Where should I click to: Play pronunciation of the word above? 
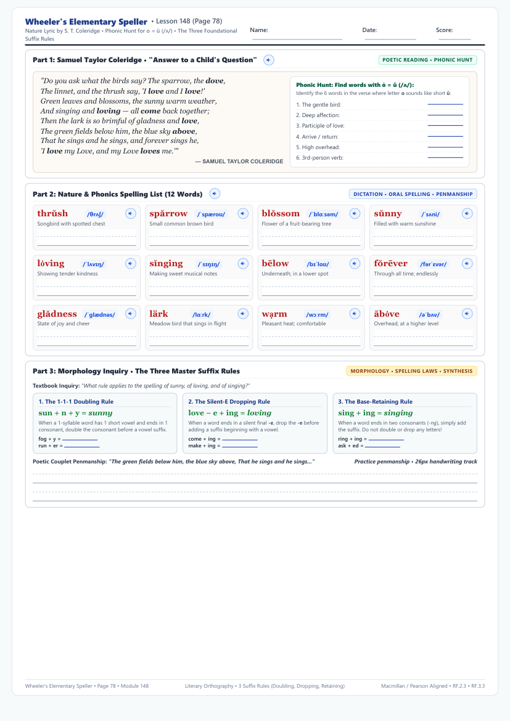(467, 314)
